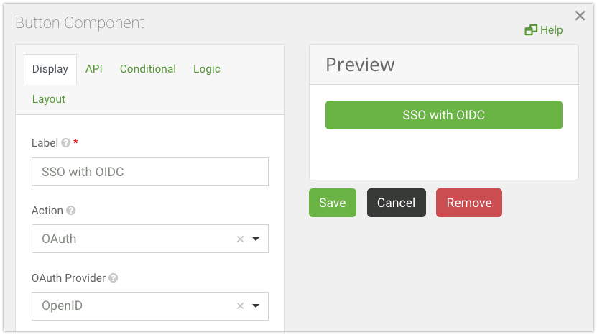Image resolution: width=597 pixels, height=335 pixels.
Task: Click the OAuth Provider help tooltip icon
Action: pyautogui.click(x=114, y=278)
